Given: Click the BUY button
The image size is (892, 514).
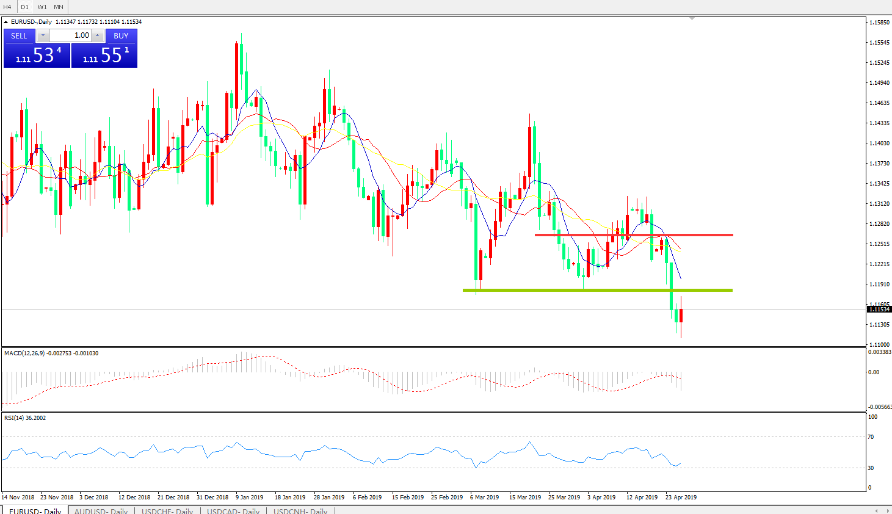Looking at the screenshot, I should click(x=121, y=35).
